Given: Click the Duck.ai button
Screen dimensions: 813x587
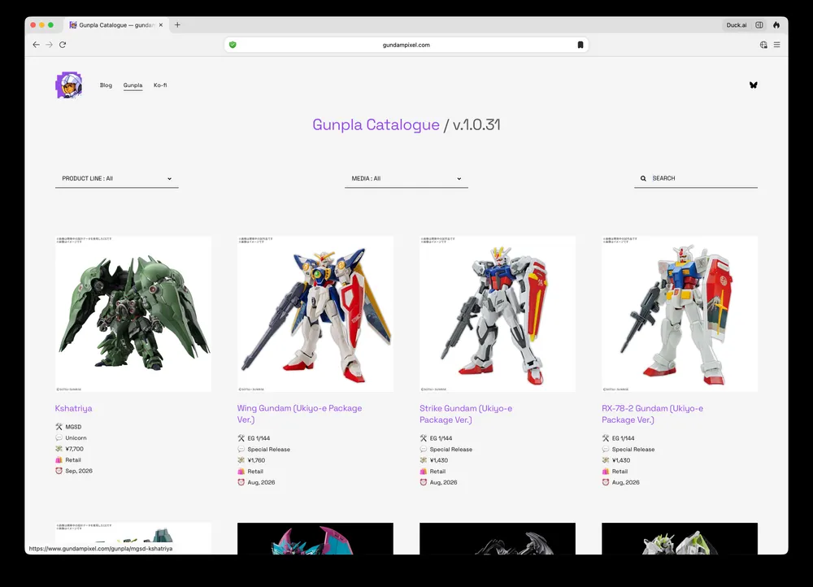Looking at the screenshot, I should click(x=737, y=25).
